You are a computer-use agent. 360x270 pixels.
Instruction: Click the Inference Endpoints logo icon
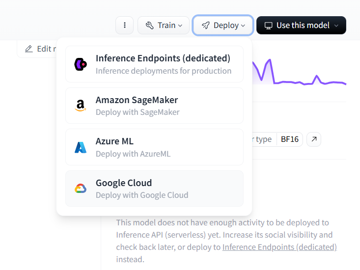(x=81, y=64)
